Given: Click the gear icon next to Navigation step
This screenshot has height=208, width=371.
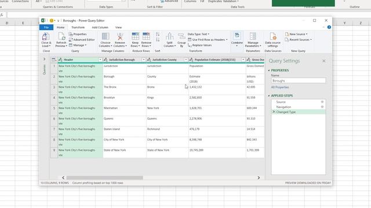Looking at the screenshot, I should point(322,107).
